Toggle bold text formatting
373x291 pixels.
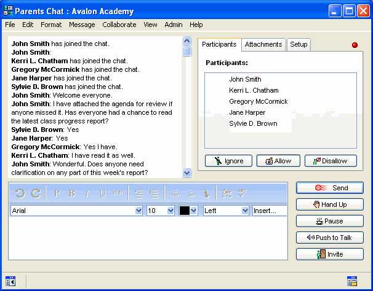72,193
